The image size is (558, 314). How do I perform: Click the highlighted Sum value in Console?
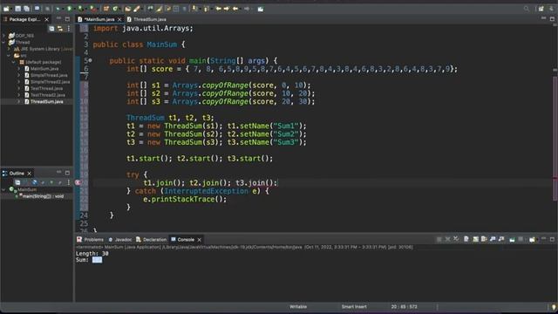[97, 260]
